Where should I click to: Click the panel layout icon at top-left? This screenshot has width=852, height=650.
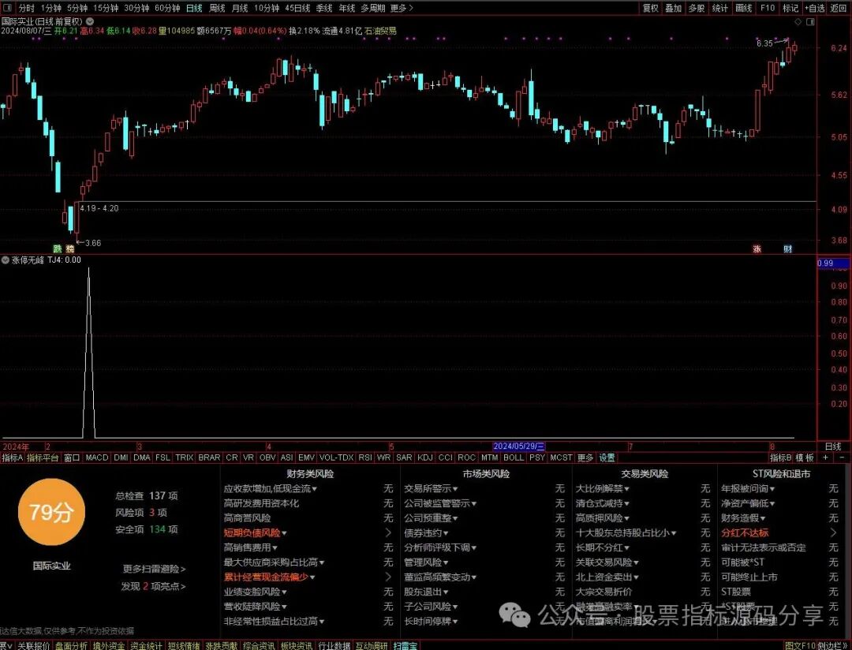point(8,8)
